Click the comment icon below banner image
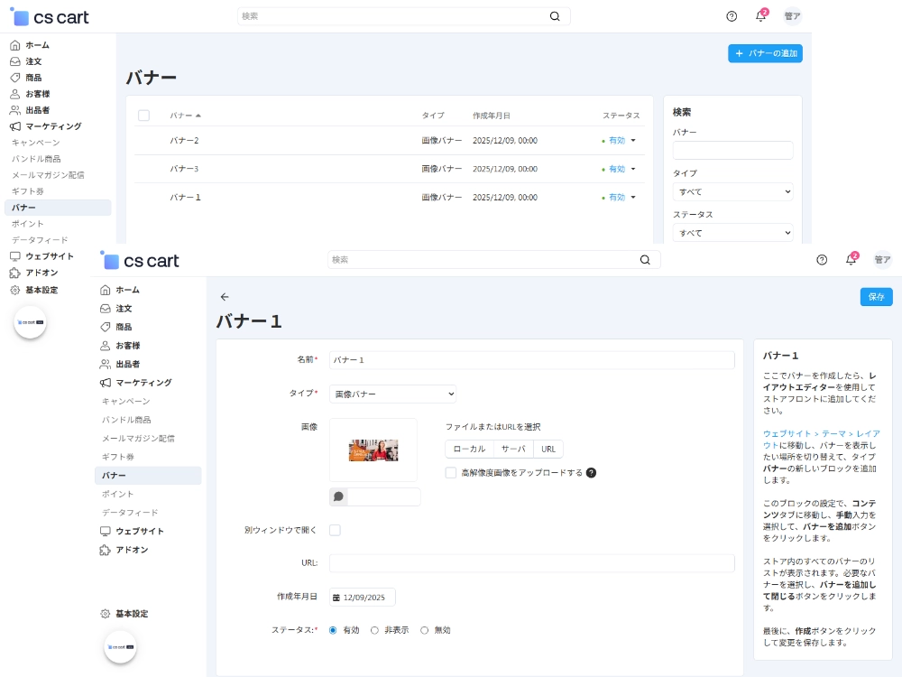The image size is (902, 677). click(x=338, y=496)
